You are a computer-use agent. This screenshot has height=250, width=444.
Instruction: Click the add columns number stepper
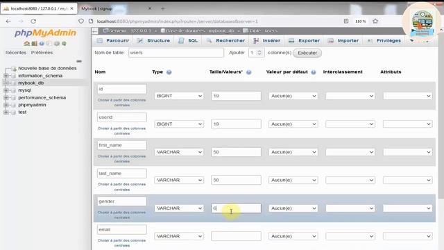(x=256, y=53)
